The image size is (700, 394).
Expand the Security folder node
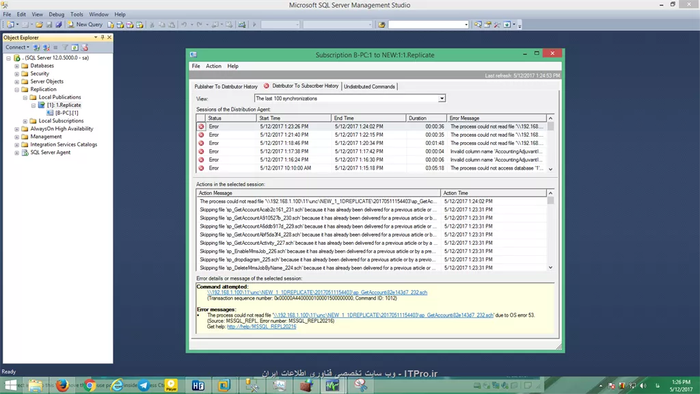[x=17, y=74]
